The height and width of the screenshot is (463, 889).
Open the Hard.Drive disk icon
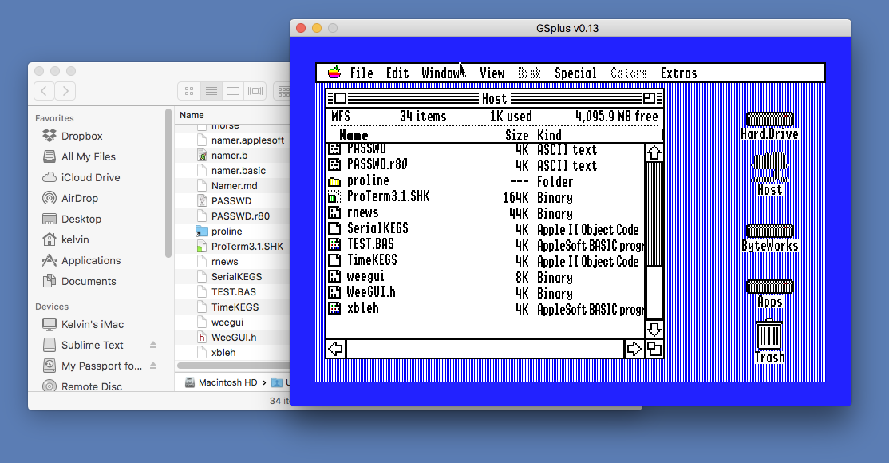click(769, 119)
